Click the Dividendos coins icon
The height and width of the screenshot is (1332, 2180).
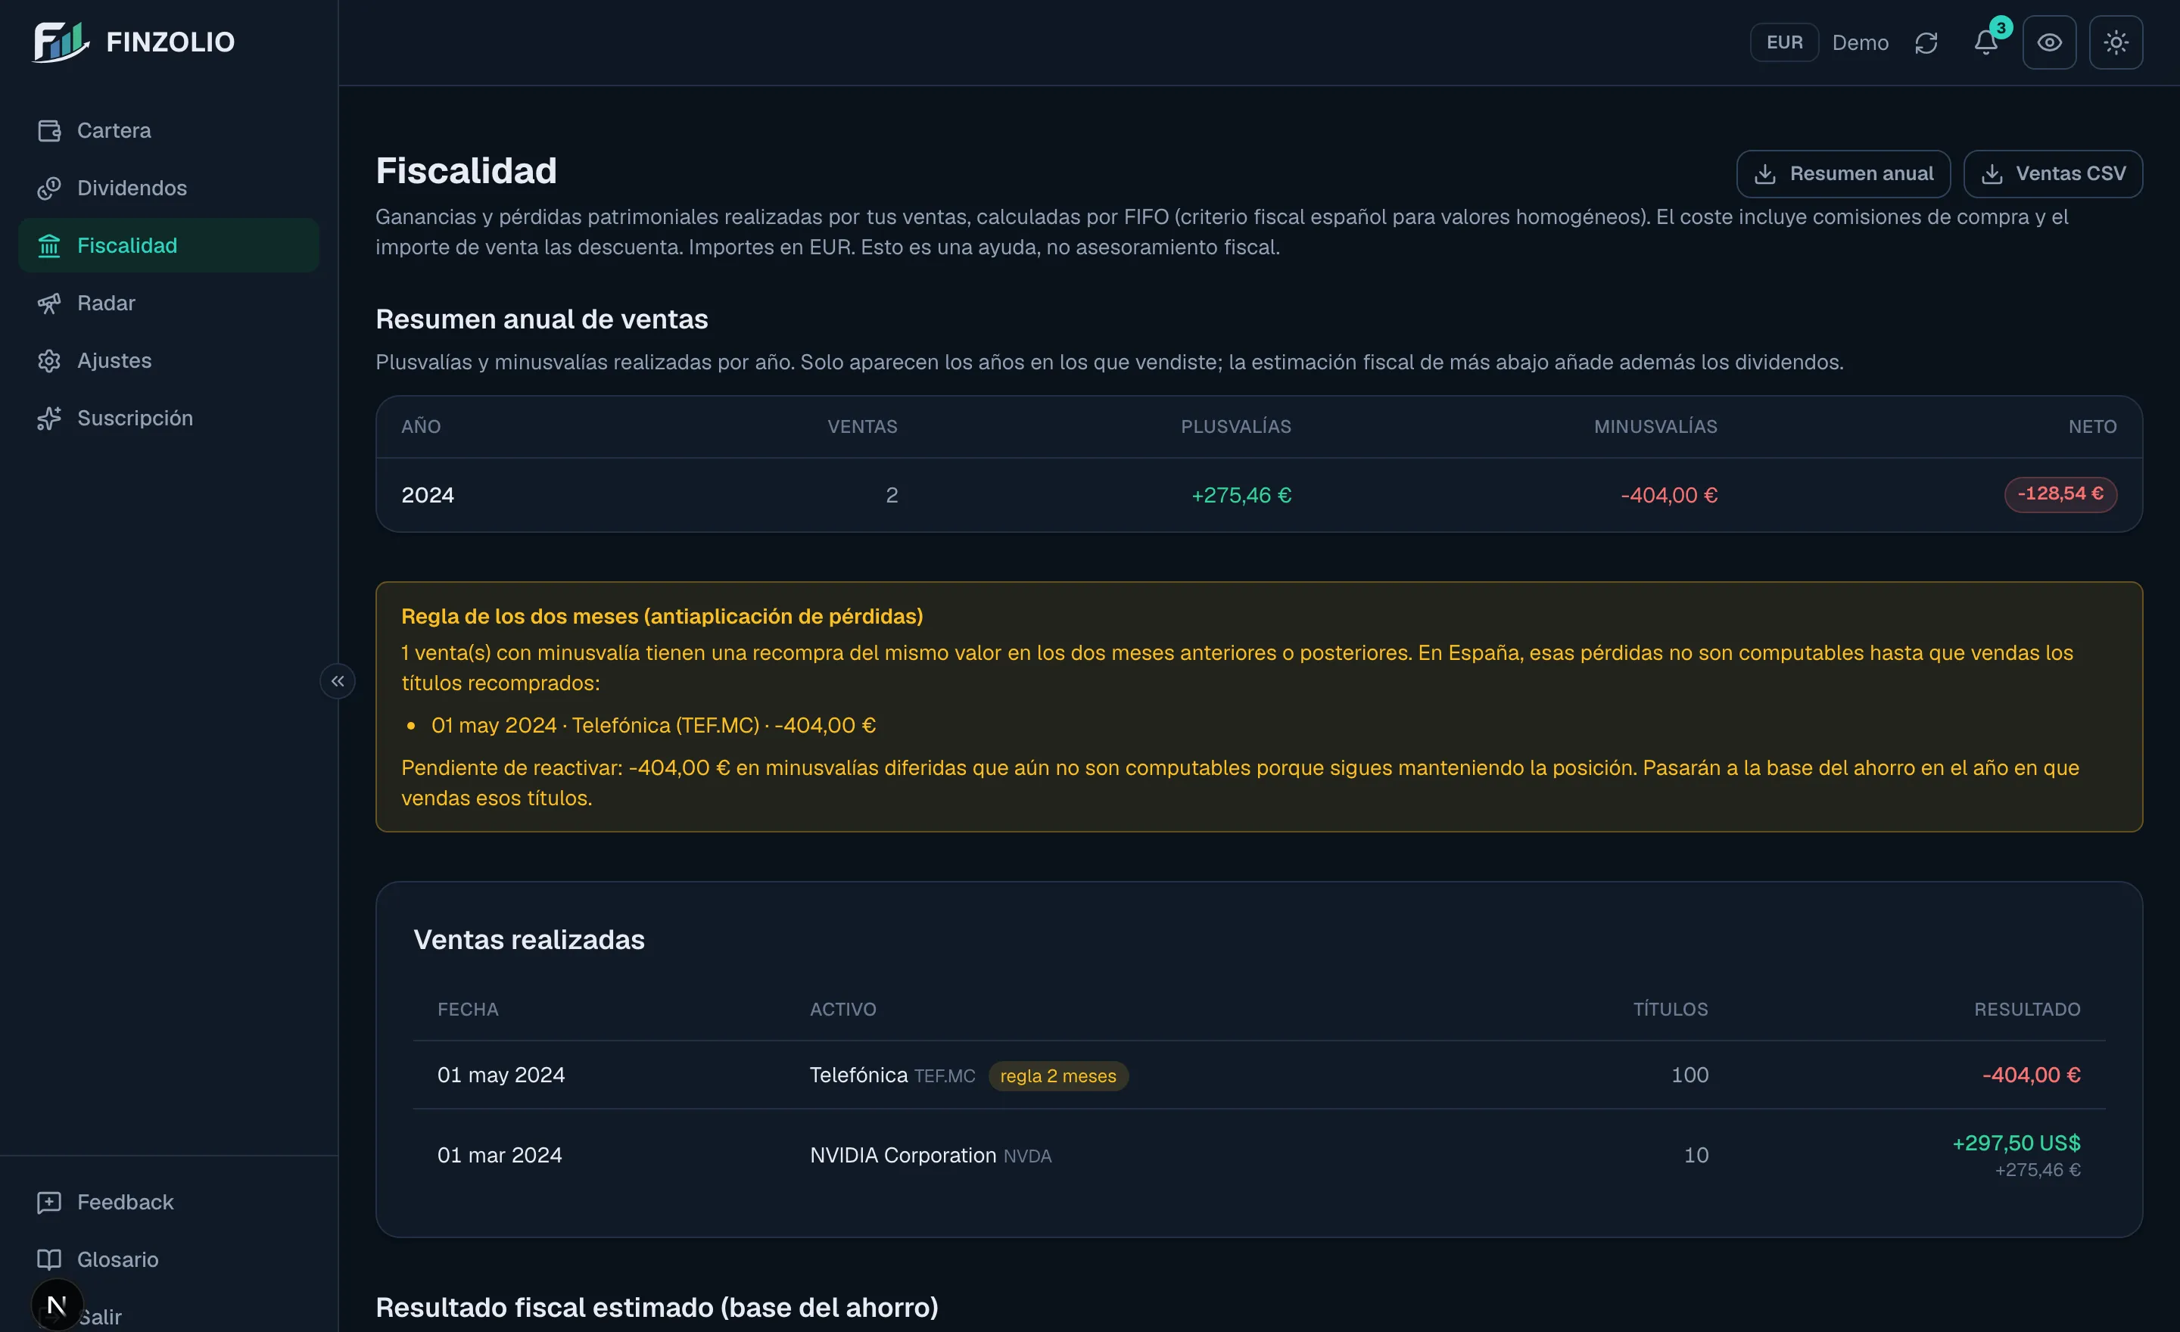coord(49,188)
